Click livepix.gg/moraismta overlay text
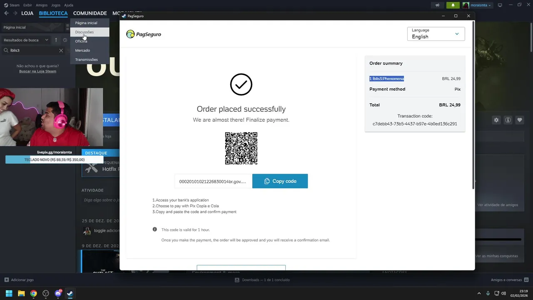 coord(54,152)
